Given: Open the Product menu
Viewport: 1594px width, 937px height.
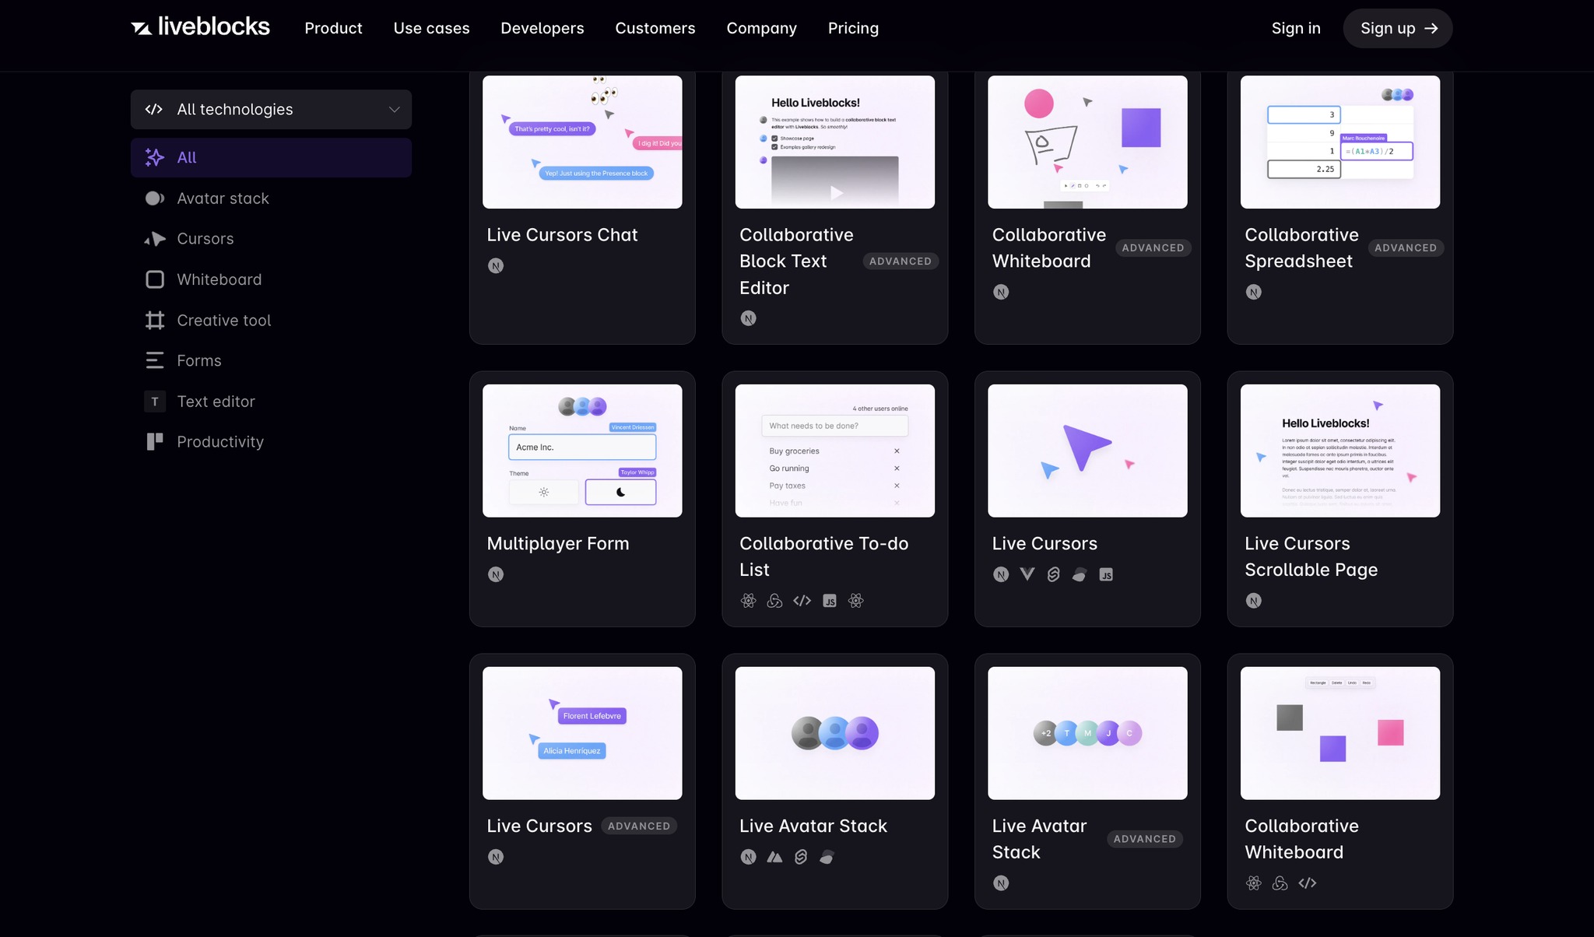Looking at the screenshot, I should (333, 28).
